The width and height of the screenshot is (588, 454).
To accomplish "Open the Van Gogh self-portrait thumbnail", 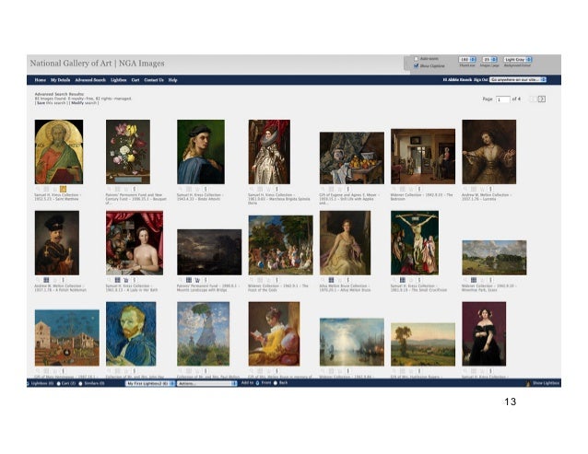I will tap(131, 333).
